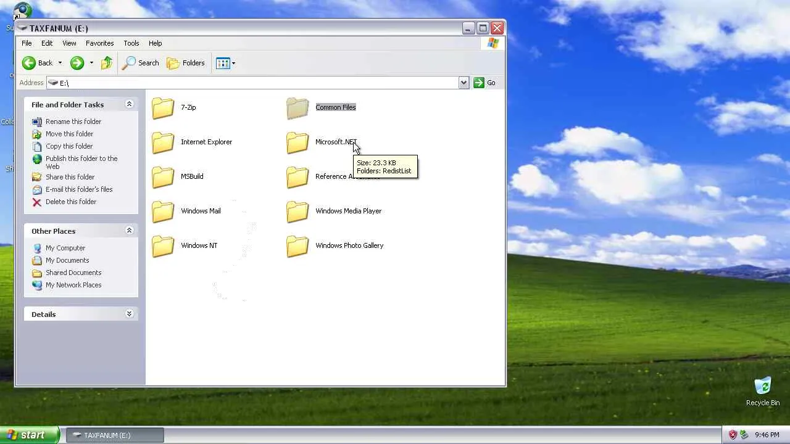Image resolution: width=790 pixels, height=444 pixels.
Task: Open My Computer from Other Places
Action: click(x=65, y=248)
